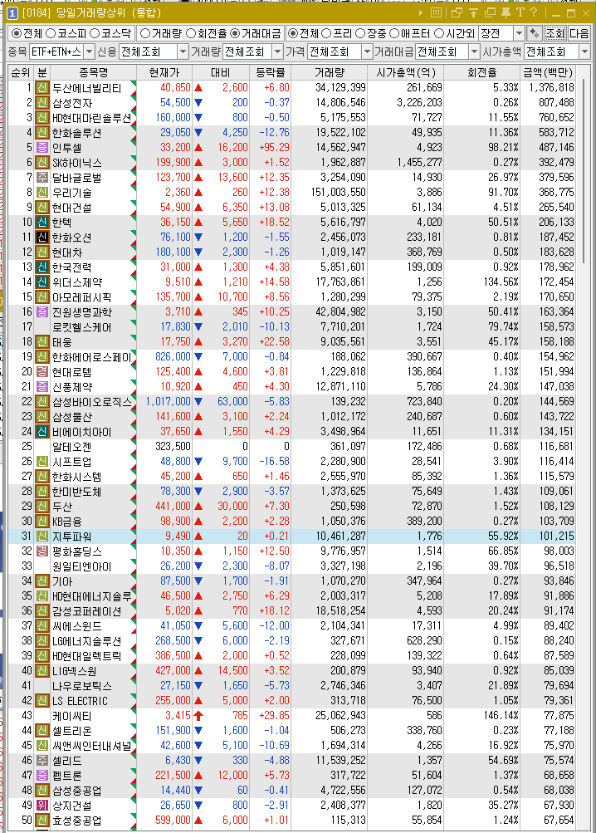
Task: Click the blue down arrow in 삼성전자 row
Action: pos(198,102)
